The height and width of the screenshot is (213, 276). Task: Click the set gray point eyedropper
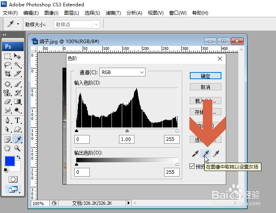(x=206, y=154)
